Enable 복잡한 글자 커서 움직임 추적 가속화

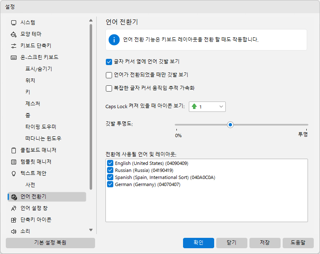(x=109, y=88)
